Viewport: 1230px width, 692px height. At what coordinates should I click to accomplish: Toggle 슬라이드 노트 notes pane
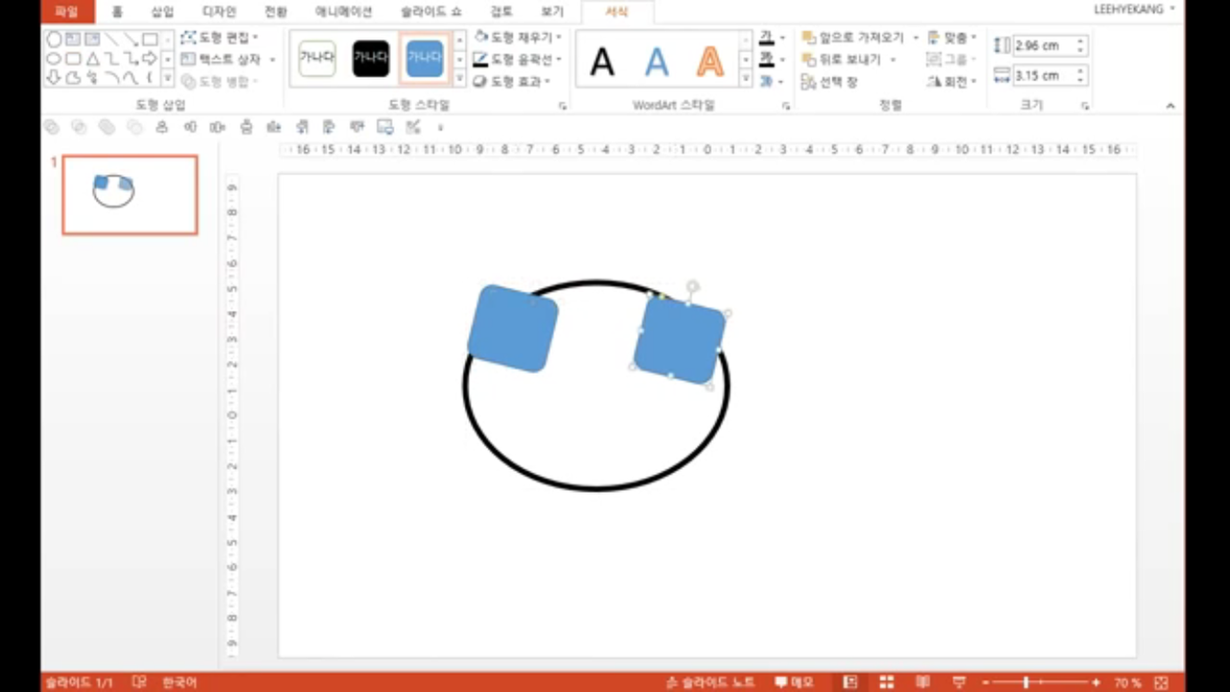(x=711, y=682)
